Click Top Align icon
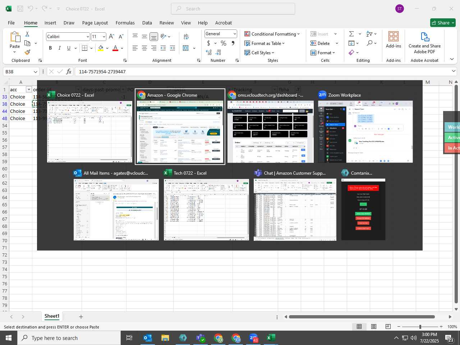 click(x=135, y=36)
